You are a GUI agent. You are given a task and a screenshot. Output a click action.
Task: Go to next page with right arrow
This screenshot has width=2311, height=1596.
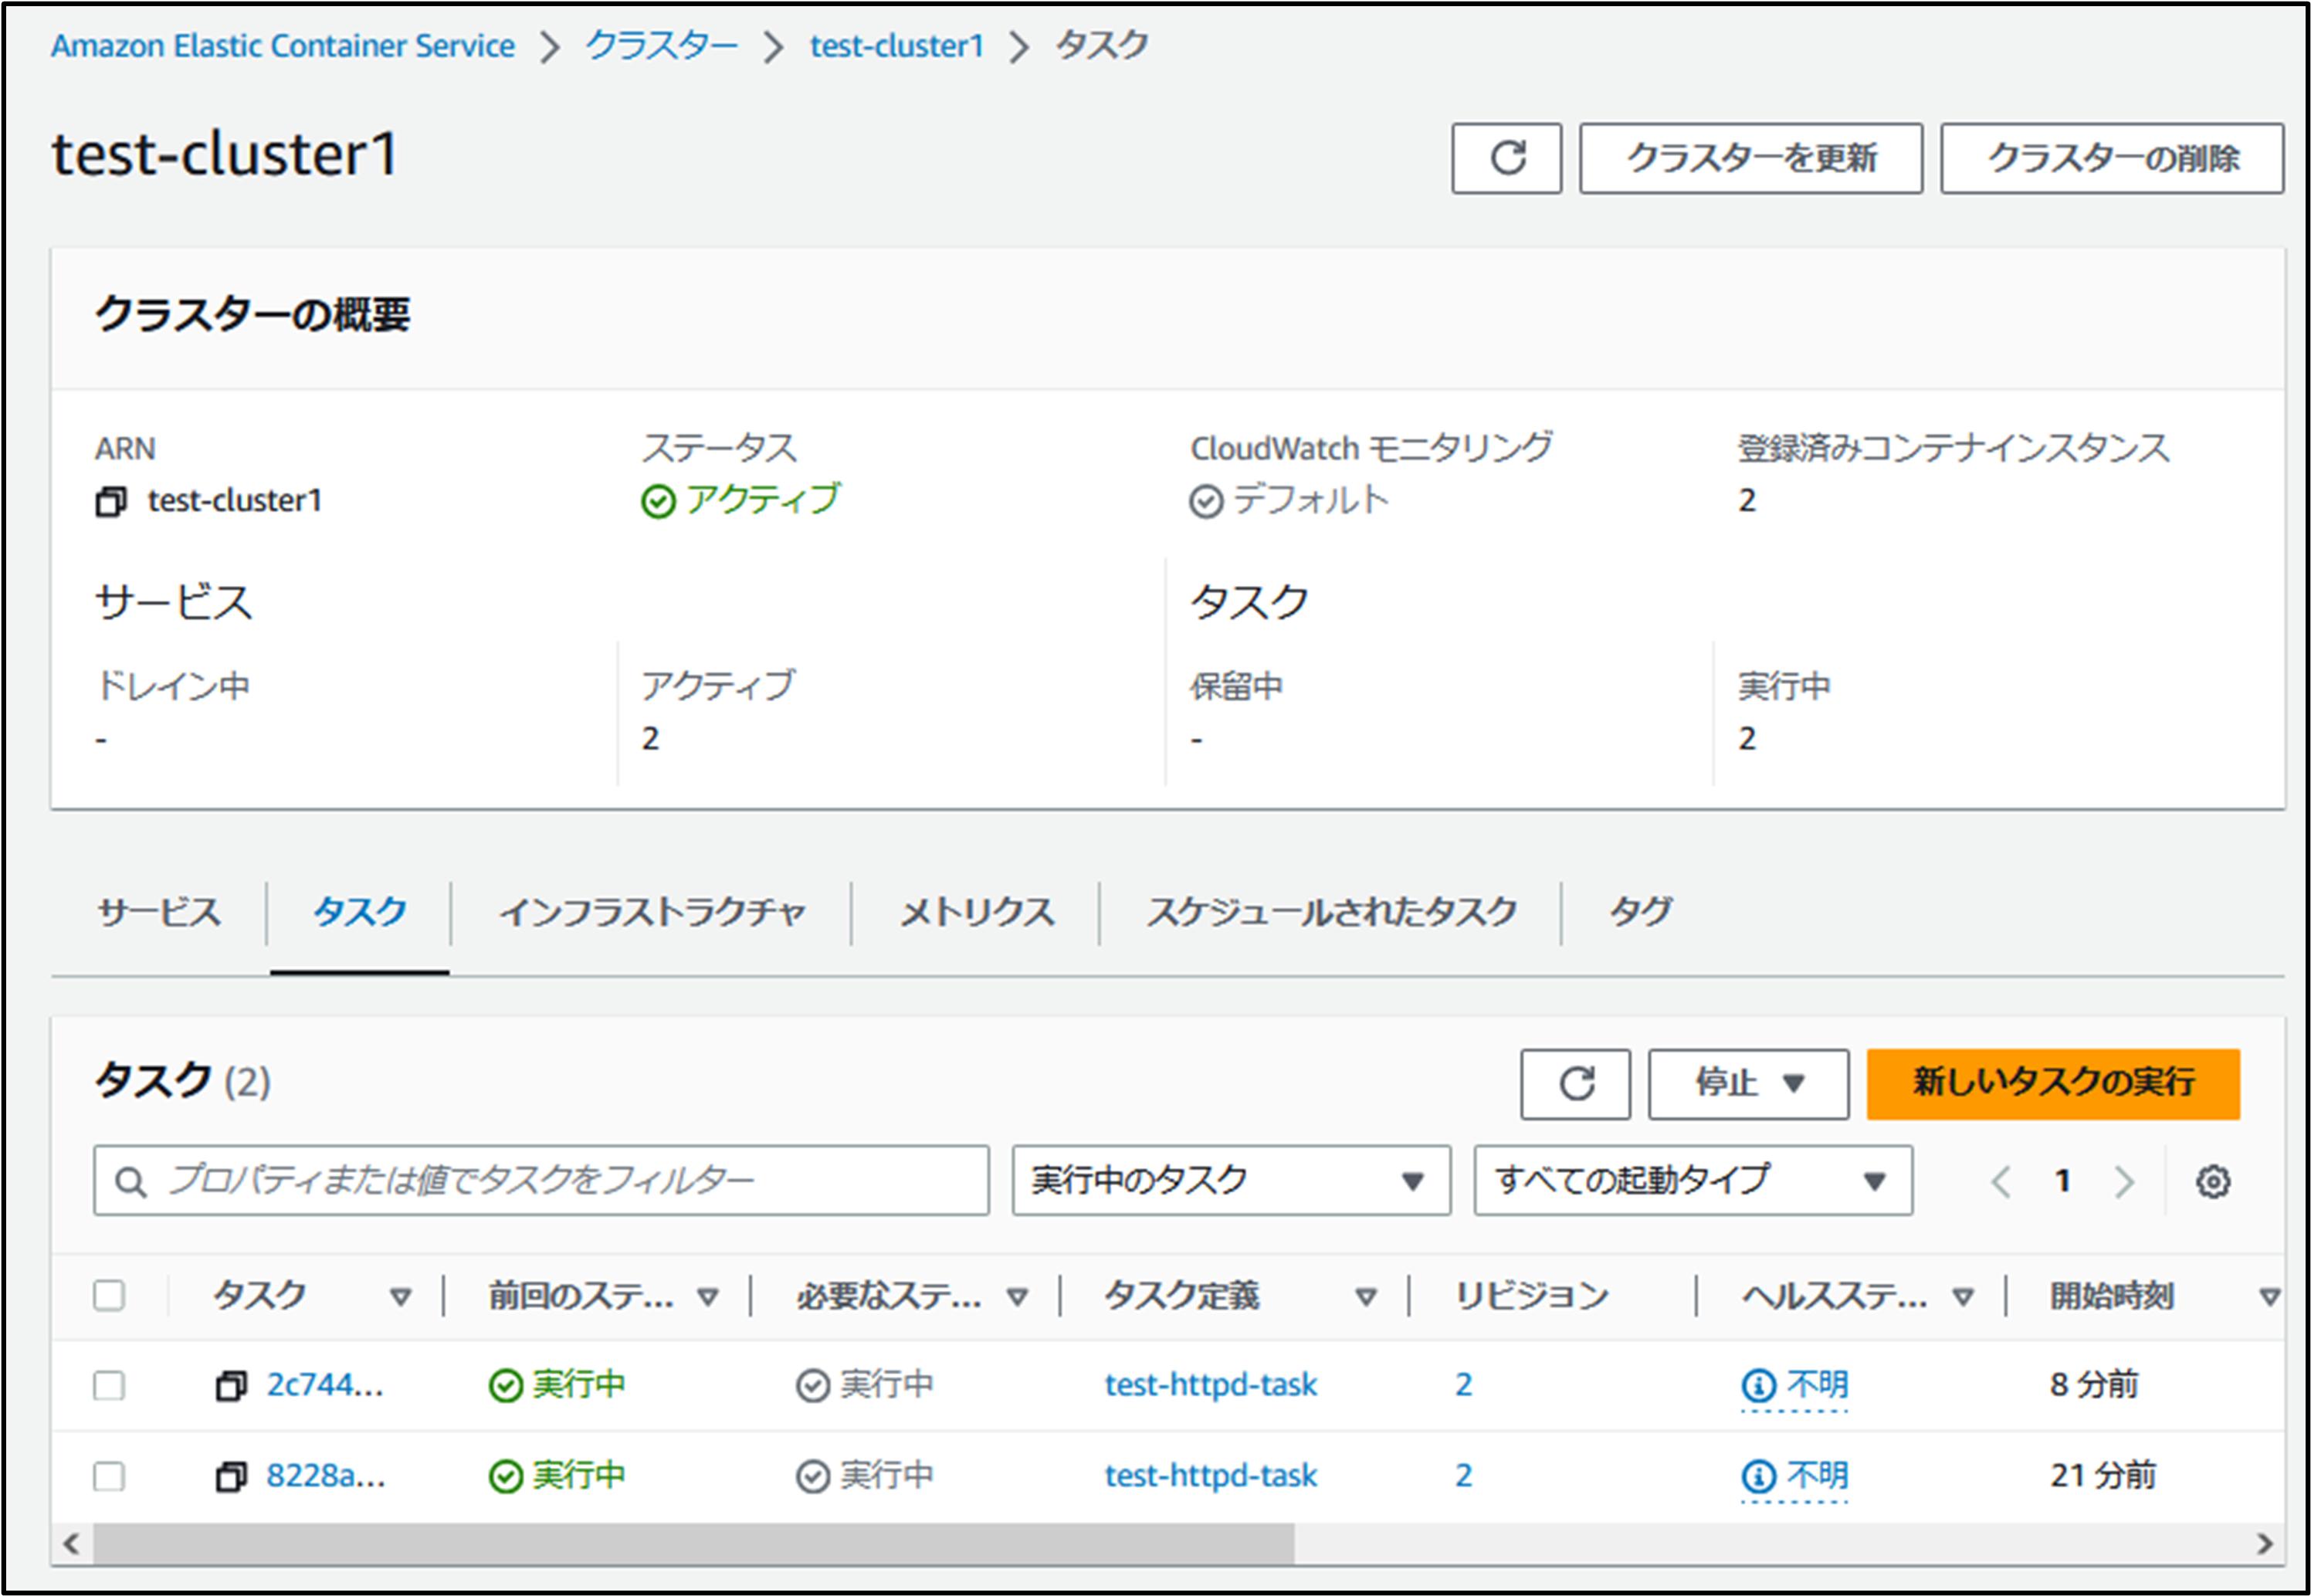tap(2124, 1182)
